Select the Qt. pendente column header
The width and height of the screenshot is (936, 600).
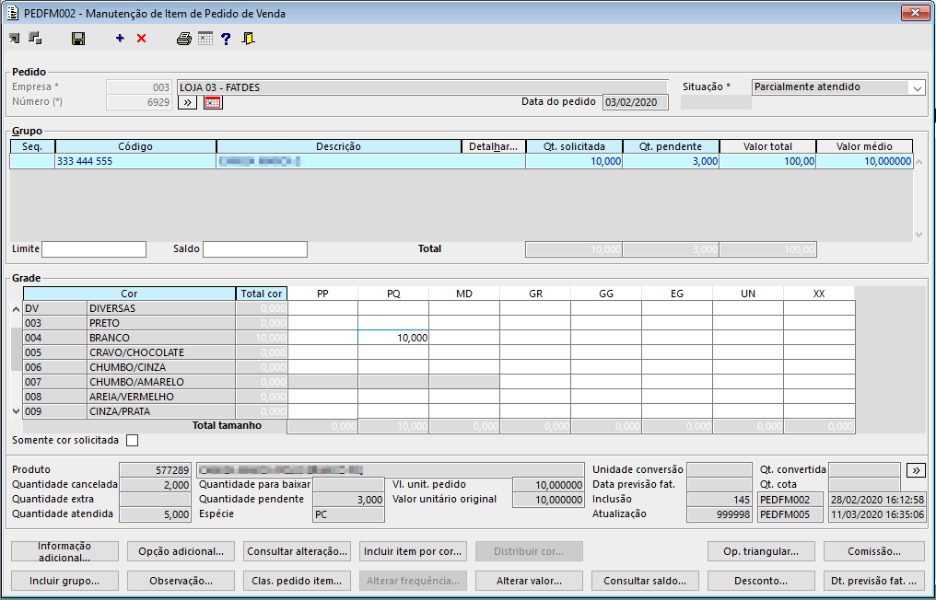tap(671, 146)
